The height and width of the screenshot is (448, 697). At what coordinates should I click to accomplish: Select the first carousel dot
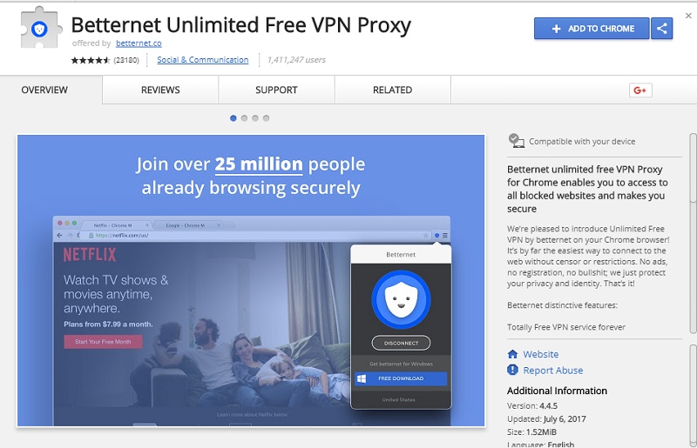point(233,118)
